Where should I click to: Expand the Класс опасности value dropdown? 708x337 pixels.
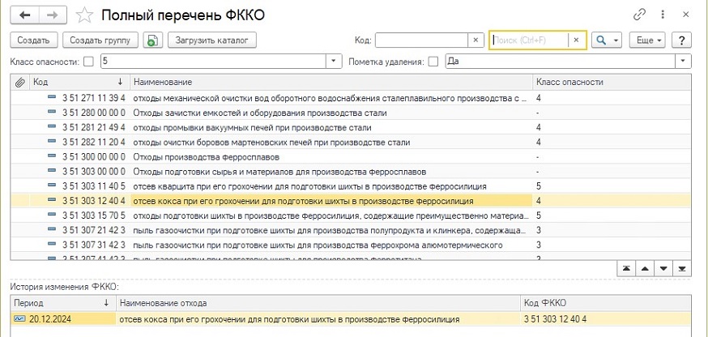(335, 62)
